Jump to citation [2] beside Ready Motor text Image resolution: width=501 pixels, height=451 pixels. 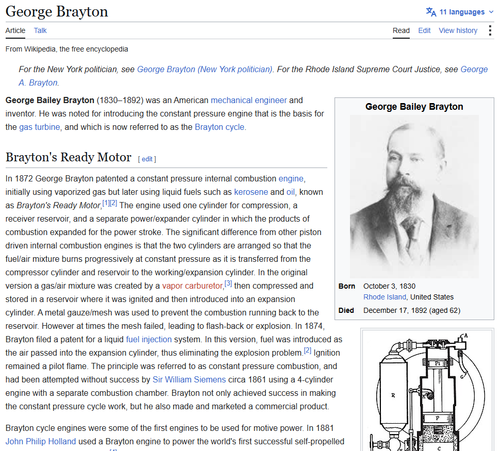[x=113, y=203]
